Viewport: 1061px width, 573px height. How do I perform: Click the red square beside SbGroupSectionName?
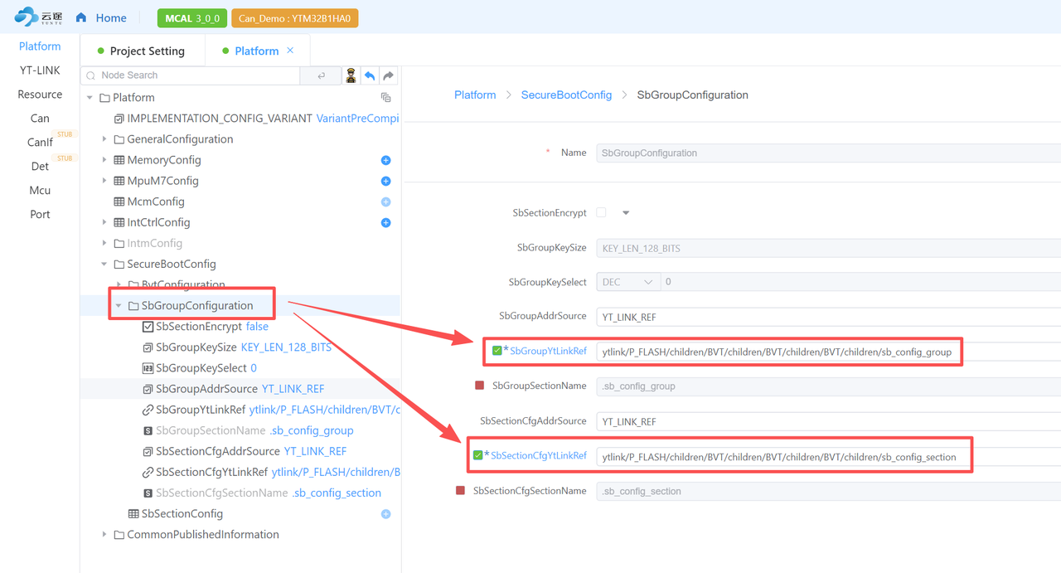479,386
